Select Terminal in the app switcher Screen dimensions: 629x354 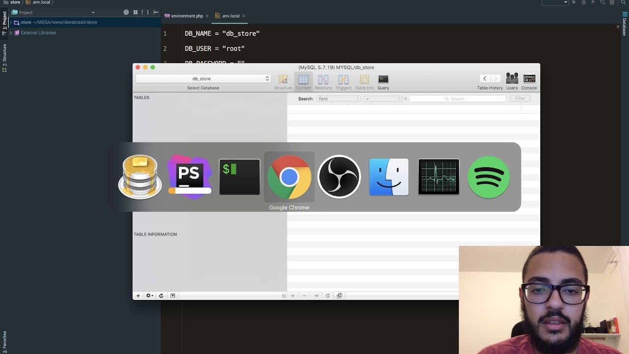pyautogui.click(x=239, y=177)
